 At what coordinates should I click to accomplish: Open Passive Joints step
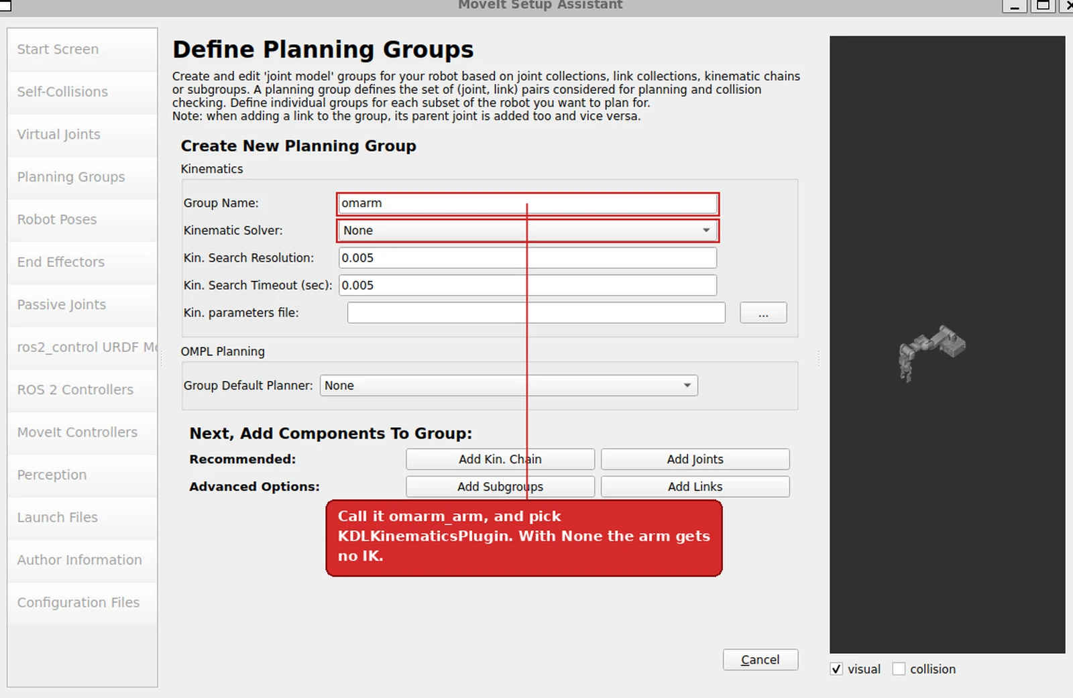click(82, 305)
